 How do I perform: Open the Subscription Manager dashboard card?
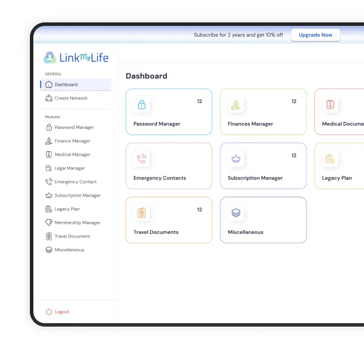tap(263, 166)
